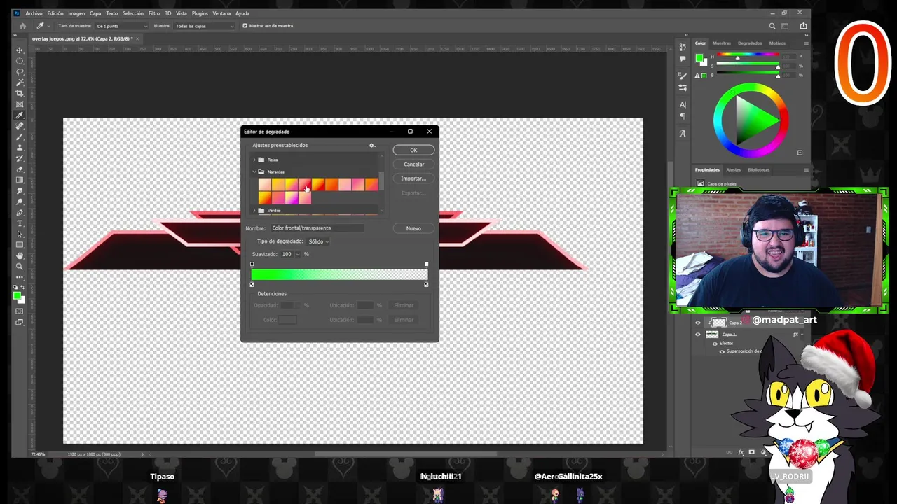This screenshot has height=504, width=897.
Task: Click the Cancelar button
Action: coord(413,164)
